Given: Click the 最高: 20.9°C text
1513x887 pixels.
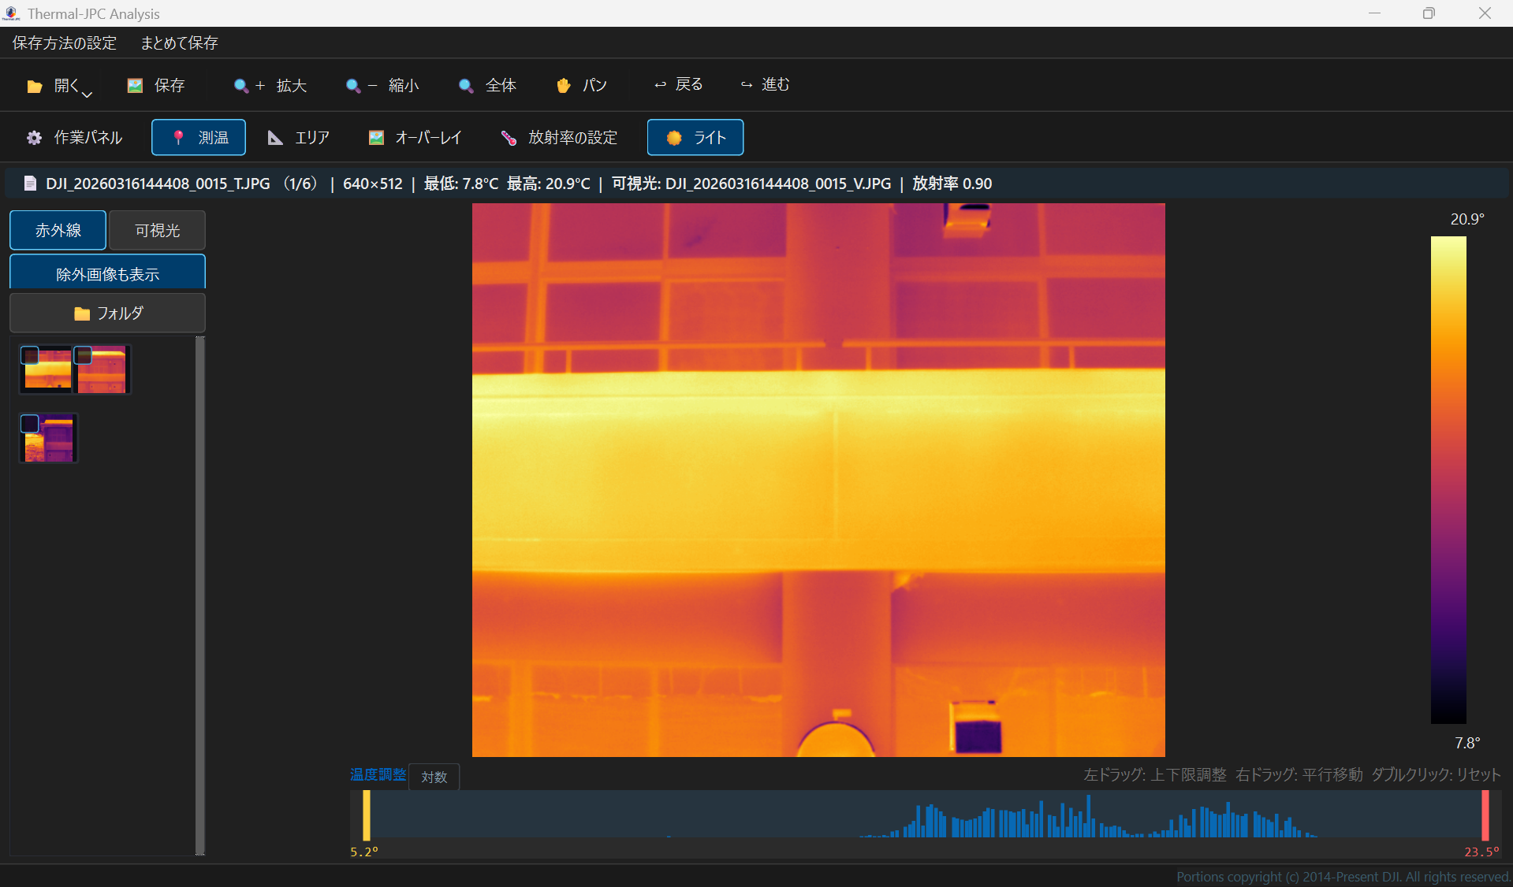Looking at the screenshot, I should coord(548,184).
